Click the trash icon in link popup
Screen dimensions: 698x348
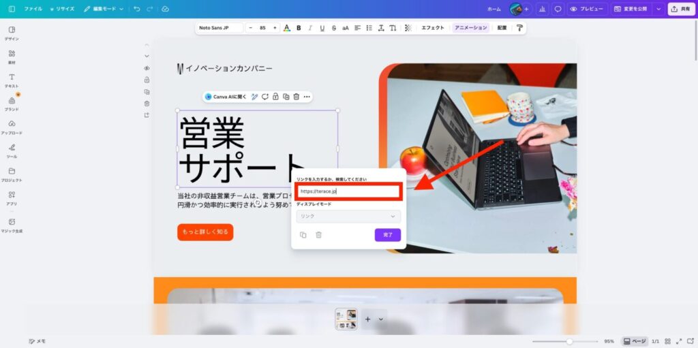click(x=318, y=235)
